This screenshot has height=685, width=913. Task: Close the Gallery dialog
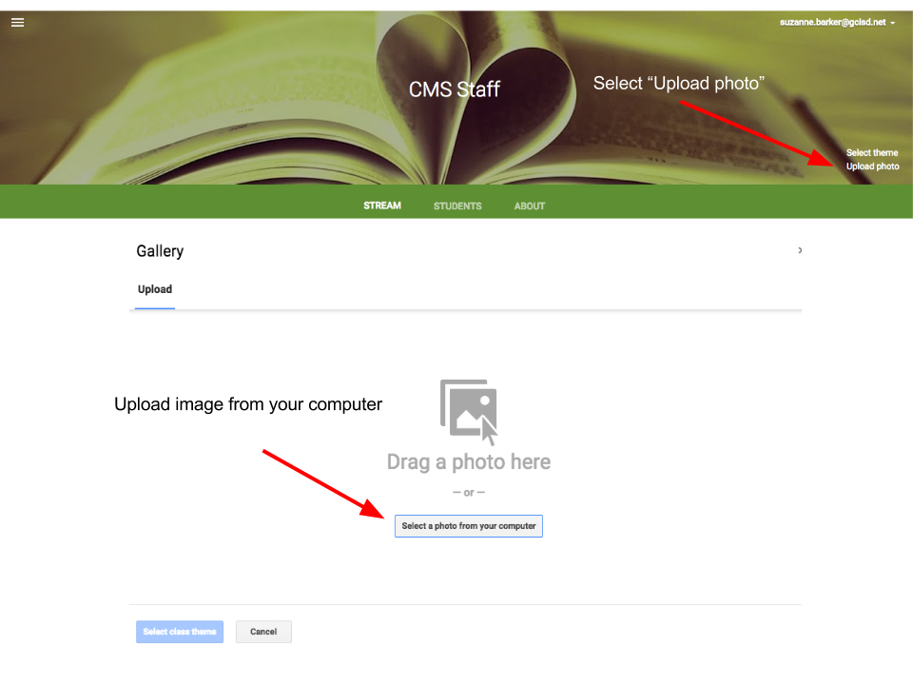[x=799, y=250]
